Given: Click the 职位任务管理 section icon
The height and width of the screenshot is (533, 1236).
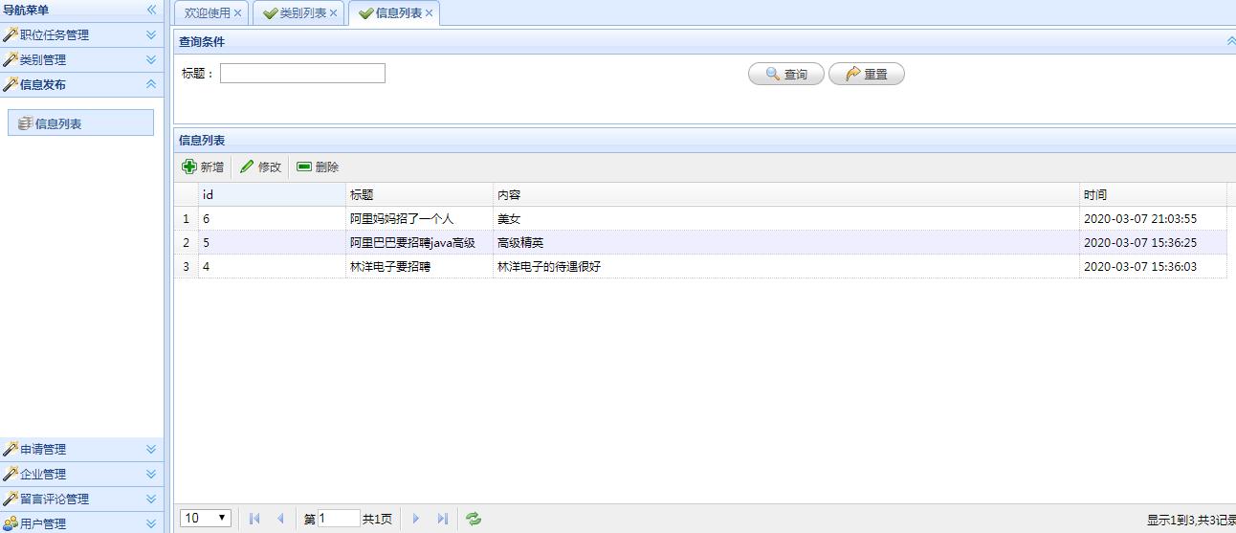Looking at the screenshot, I should click(x=11, y=34).
